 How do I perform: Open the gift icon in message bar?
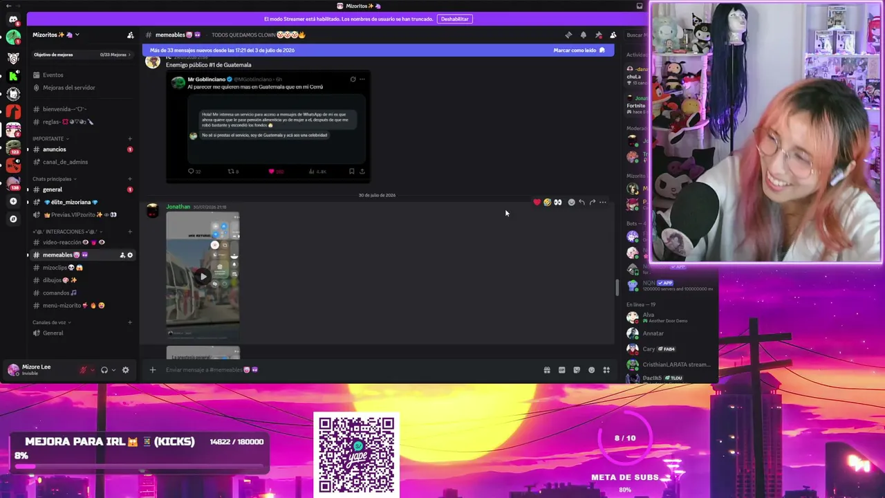[547, 370]
